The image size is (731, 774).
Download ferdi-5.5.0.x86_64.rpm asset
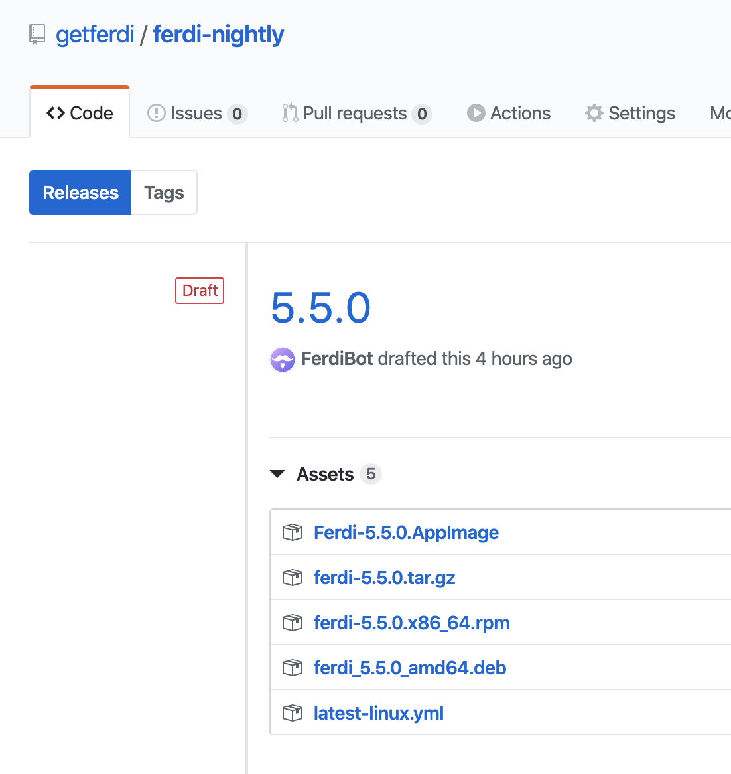point(411,623)
